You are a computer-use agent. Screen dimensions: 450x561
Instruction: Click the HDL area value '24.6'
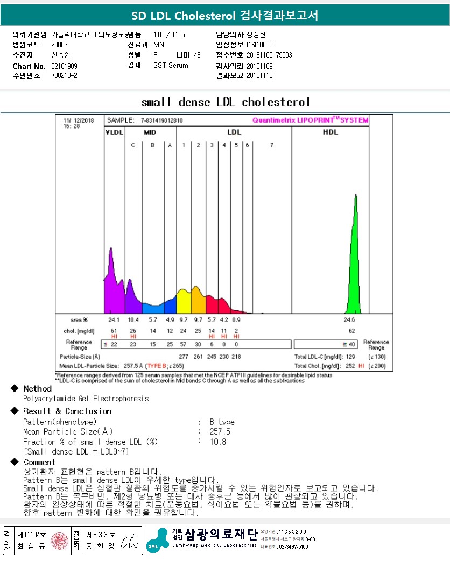pyautogui.click(x=349, y=320)
